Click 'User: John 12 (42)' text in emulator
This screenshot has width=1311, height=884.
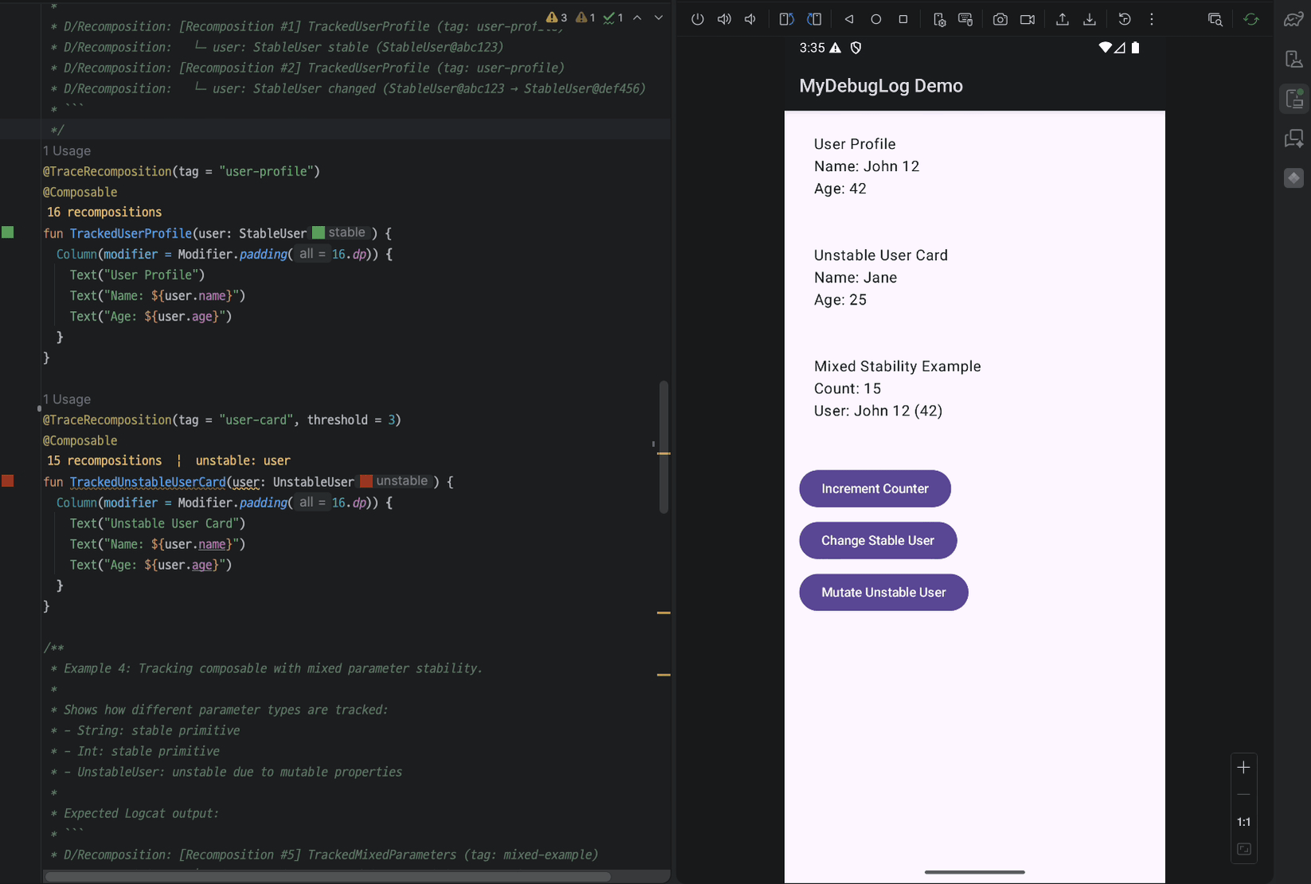(878, 411)
